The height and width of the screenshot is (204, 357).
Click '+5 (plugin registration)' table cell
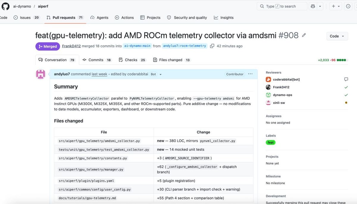pyautogui.click(x=203, y=181)
